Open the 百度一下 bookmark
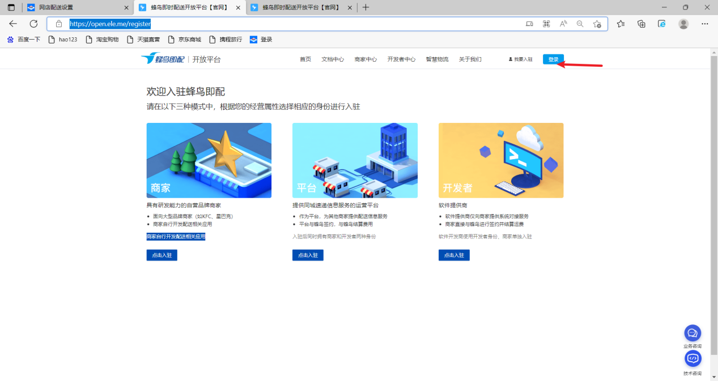The width and height of the screenshot is (718, 381). tap(24, 40)
